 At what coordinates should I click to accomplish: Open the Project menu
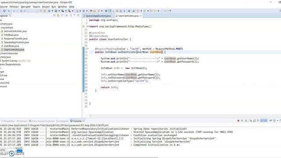(46, 7)
